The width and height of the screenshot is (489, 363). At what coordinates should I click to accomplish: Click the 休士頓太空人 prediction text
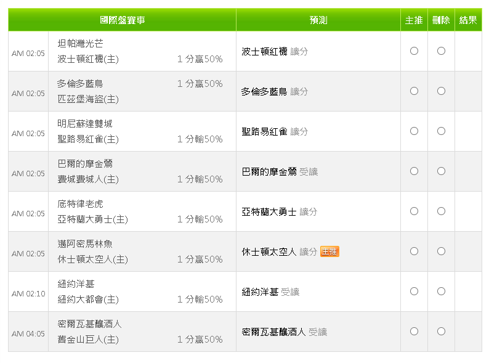click(269, 251)
